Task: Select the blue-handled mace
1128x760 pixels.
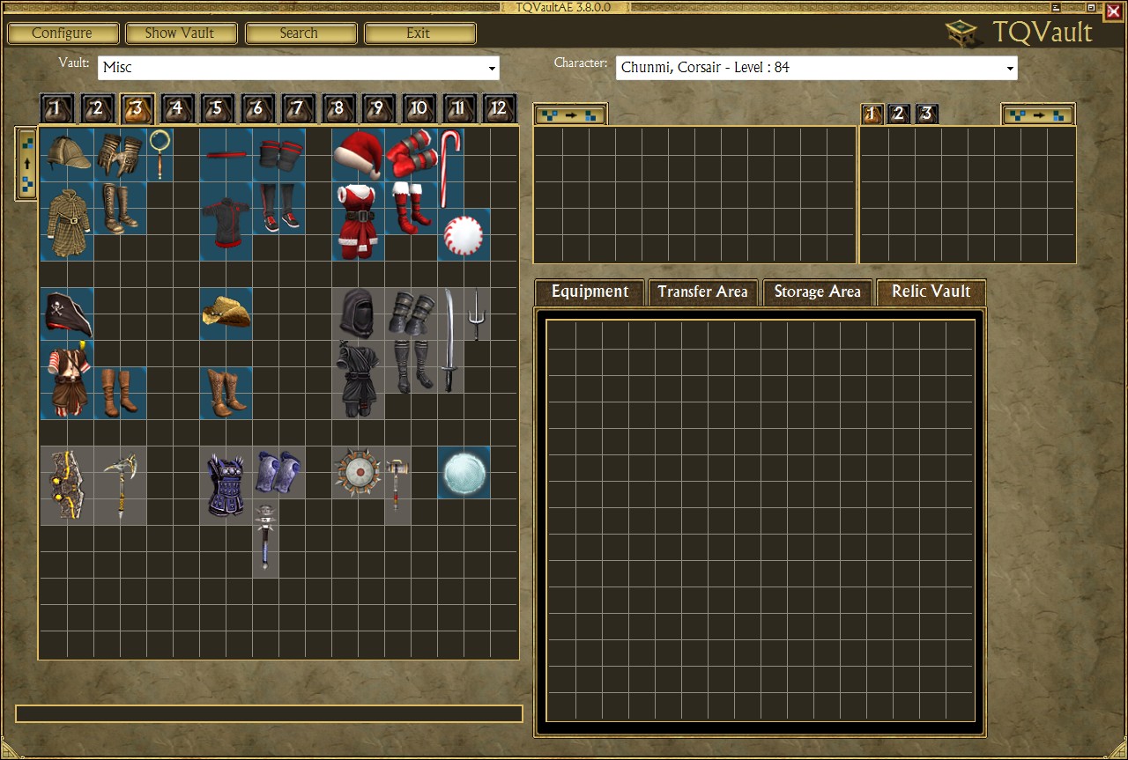Action: click(x=265, y=538)
